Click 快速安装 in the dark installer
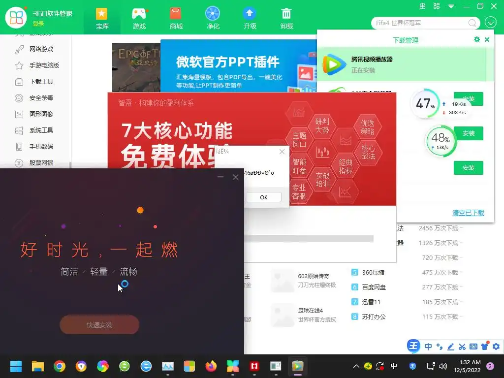The width and height of the screenshot is (504, 378). coord(99,325)
